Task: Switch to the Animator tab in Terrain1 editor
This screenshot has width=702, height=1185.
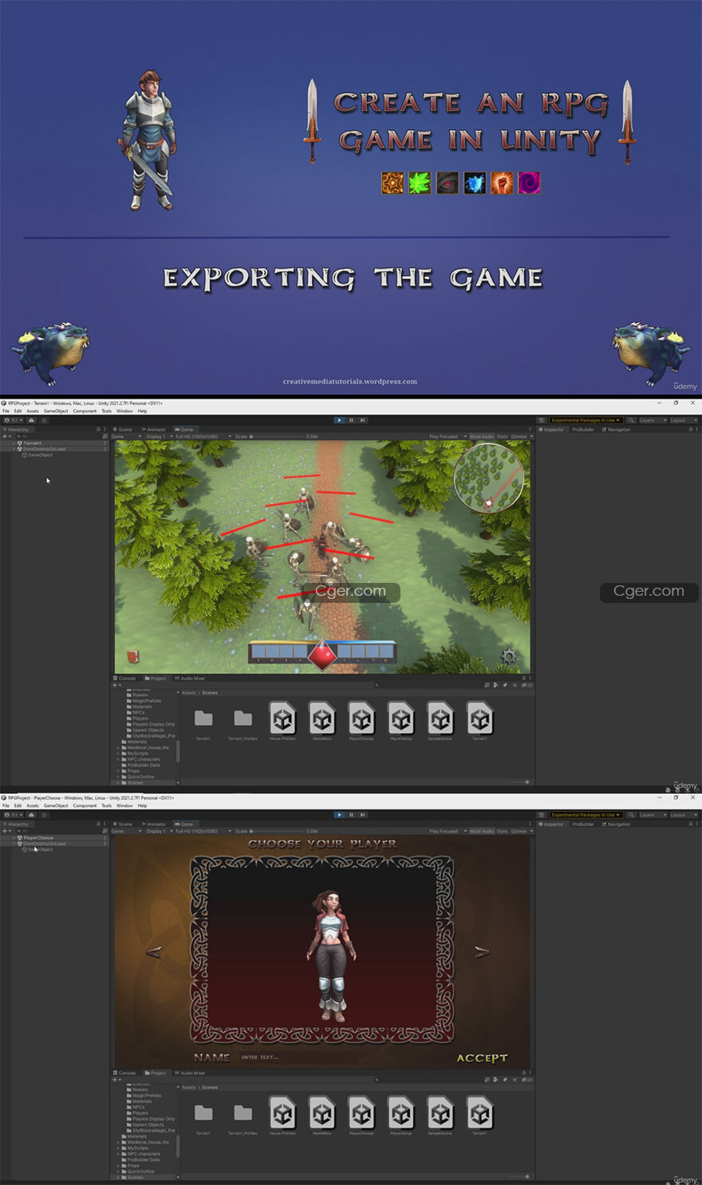Action: tap(154, 429)
